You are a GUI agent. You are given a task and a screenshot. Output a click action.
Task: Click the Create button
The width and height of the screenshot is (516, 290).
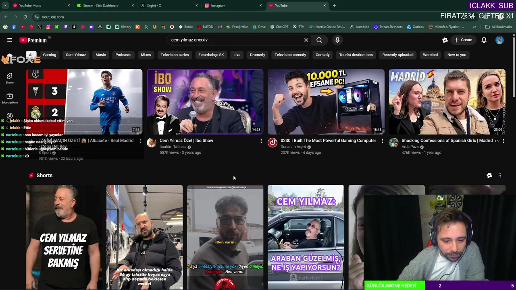click(x=463, y=40)
